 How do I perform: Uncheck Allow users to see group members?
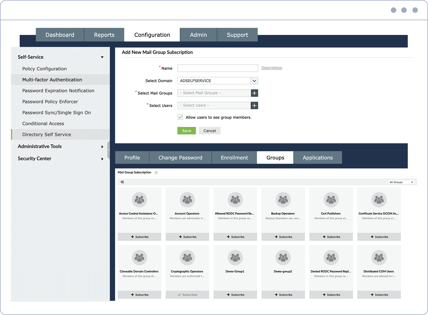pos(180,117)
